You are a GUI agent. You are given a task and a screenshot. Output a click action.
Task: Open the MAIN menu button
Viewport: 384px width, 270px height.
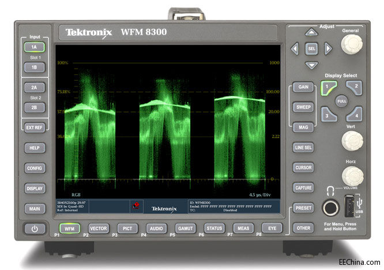coord(35,209)
